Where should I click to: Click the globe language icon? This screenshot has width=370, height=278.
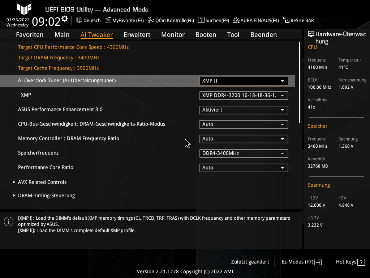pos(79,20)
